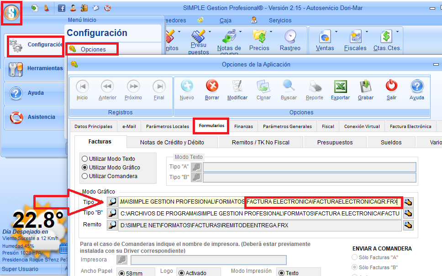The width and height of the screenshot is (442, 276).
Task: Choose 58mm paper width option
Action: [x=121, y=273]
